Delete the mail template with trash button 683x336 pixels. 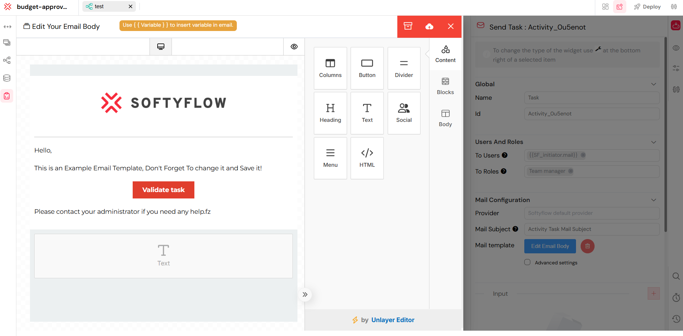[x=587, y=246]
